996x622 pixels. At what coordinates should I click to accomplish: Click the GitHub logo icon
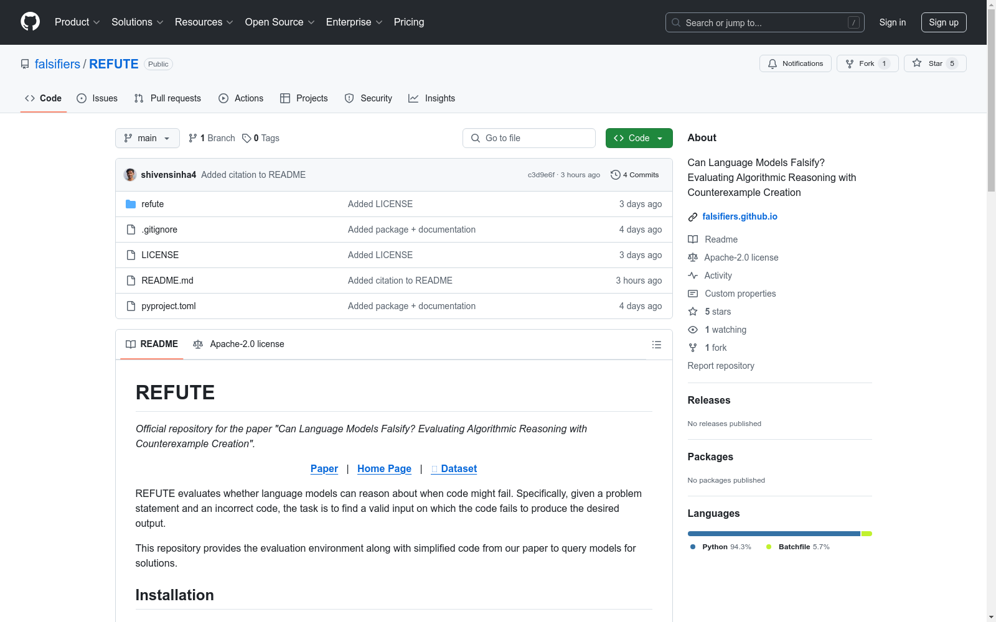click(30, 22)
